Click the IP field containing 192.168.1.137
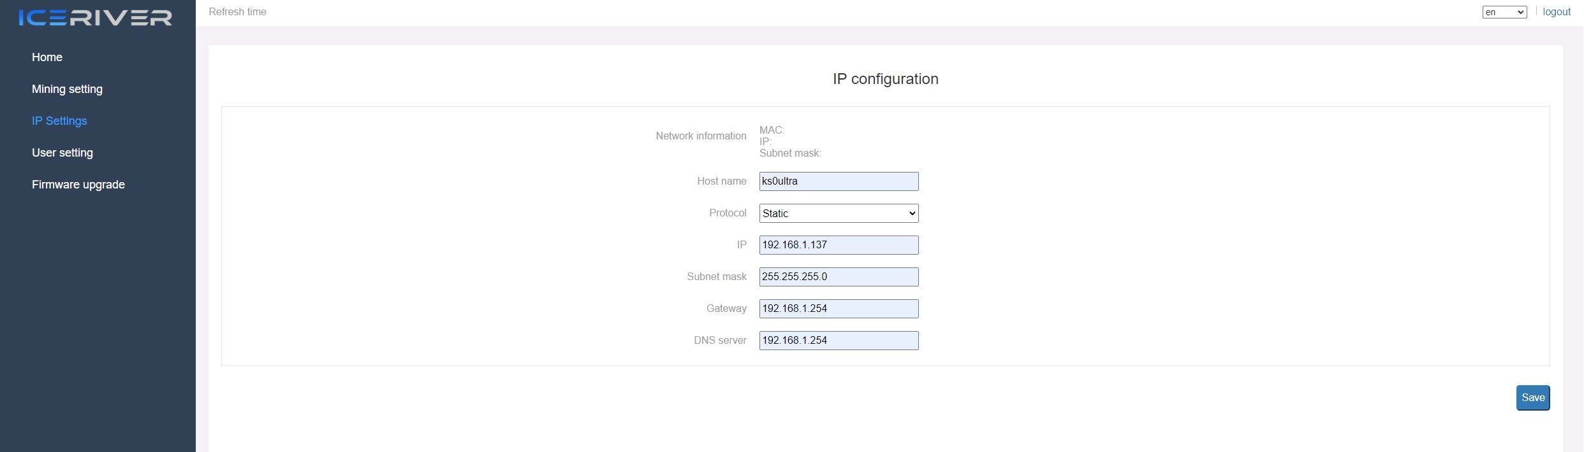1584x452 pixels. pos(838,245)
